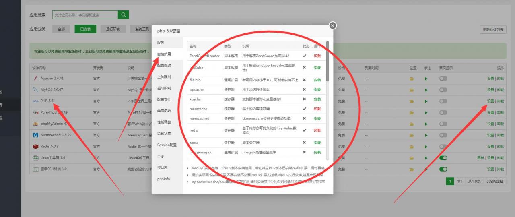Focus the 应用搜索 search input field
Viewport: 515px width, 217px height.
[85, 15]
